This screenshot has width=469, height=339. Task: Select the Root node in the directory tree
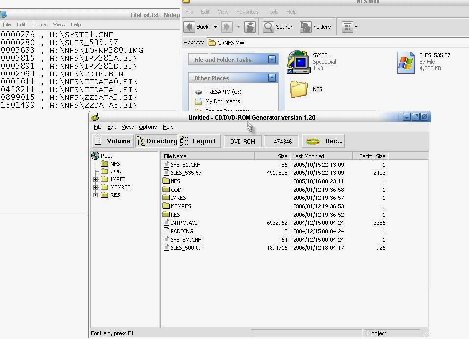click(x=106, y=155)
